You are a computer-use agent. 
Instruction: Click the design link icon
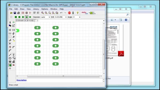tap(85, 13)
